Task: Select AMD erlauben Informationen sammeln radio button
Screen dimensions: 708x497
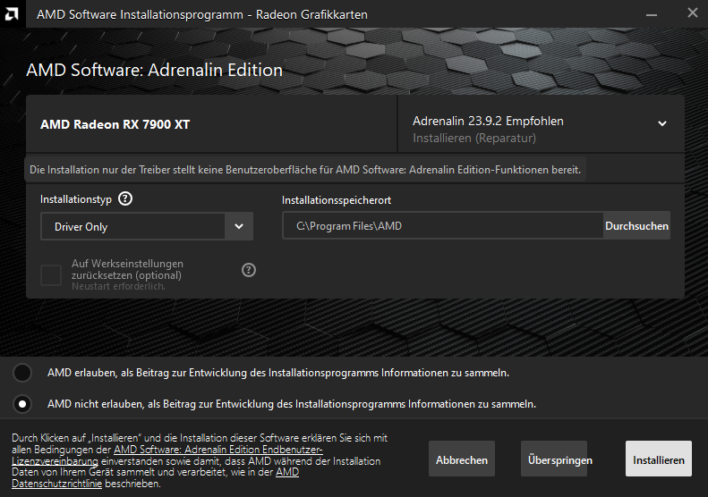Action: 22,373
